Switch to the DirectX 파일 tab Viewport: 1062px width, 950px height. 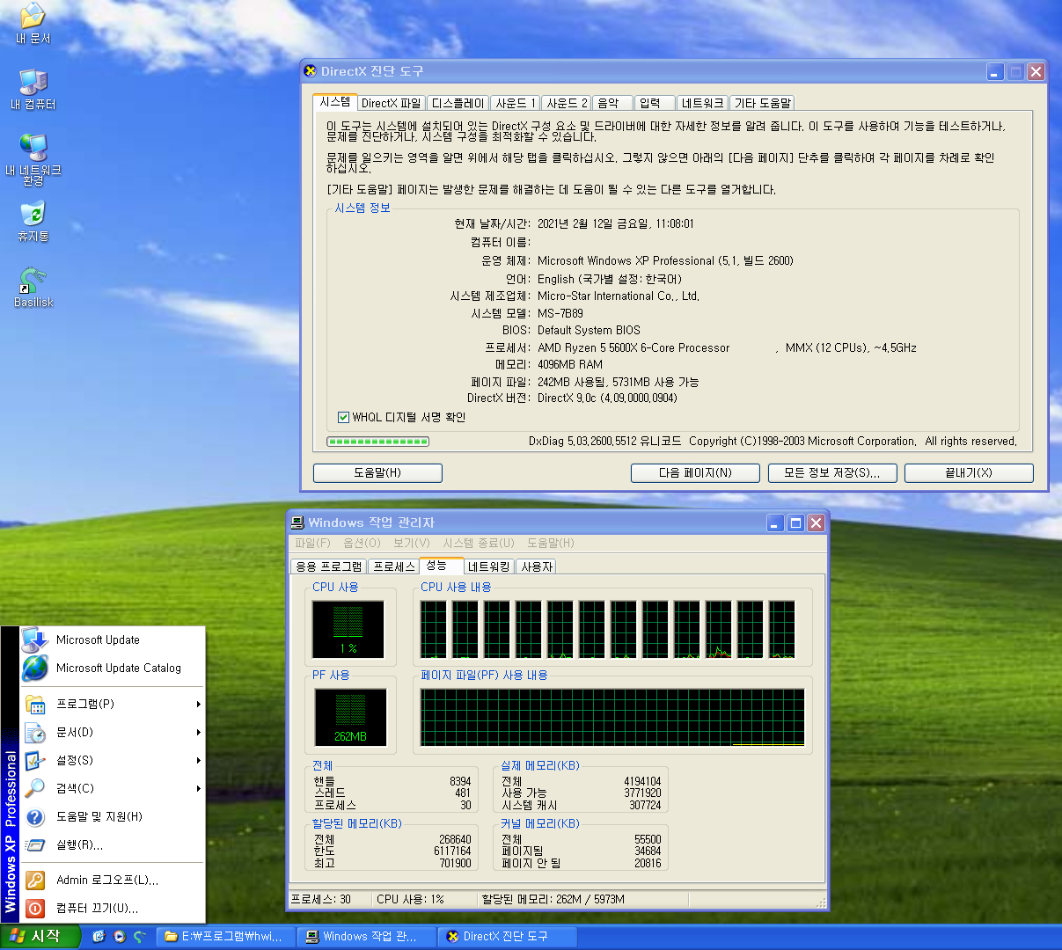(x=392, y=103)
